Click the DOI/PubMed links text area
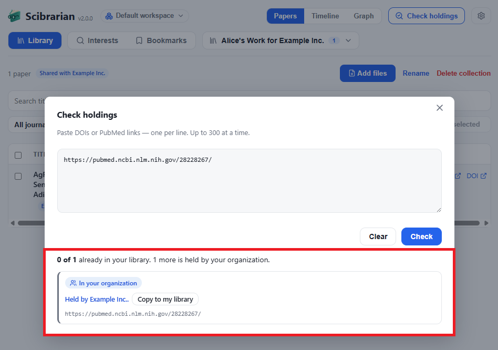The height and width of the screenshot is (350, 498). [x=250, y=181]
